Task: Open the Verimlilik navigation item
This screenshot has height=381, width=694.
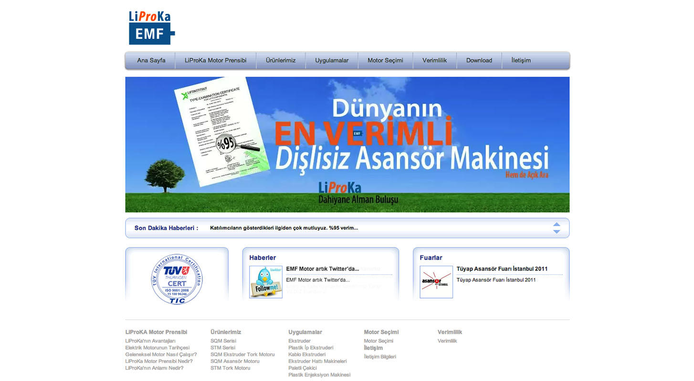Action: pyautogui.click(x=434, y=60)
